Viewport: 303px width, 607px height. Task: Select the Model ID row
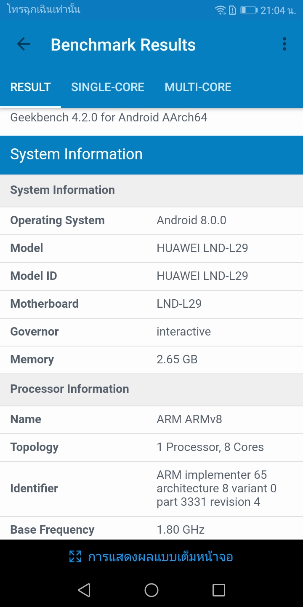click(x=151, y=276)
